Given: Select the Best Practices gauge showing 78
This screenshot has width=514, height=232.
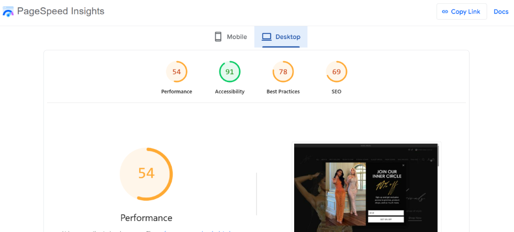Looking at the screenshot, I should click(283, 72).
